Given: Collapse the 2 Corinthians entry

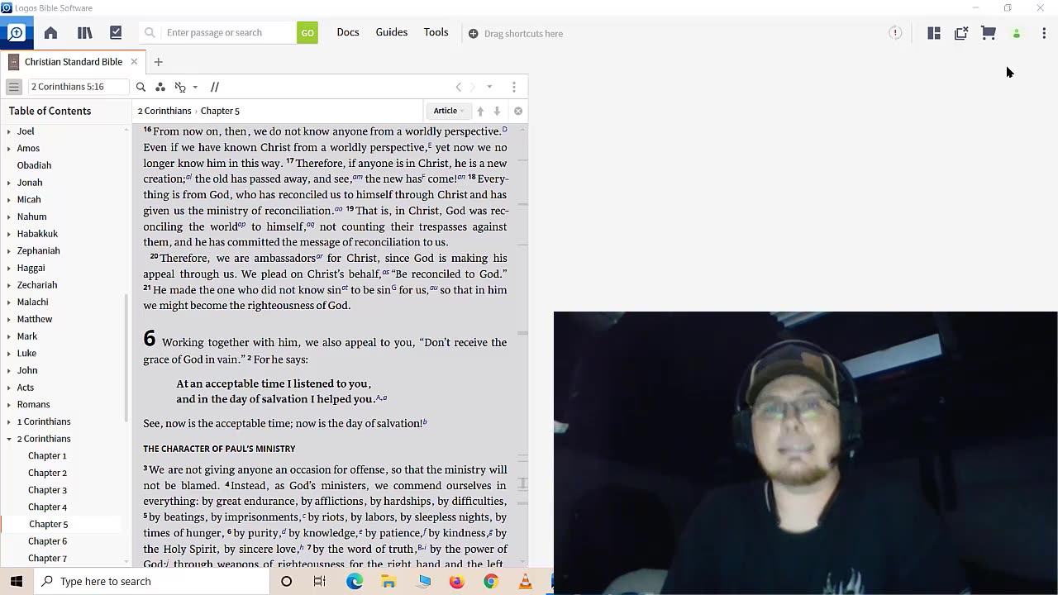Looking at the screenshot, I should point(9,439).
